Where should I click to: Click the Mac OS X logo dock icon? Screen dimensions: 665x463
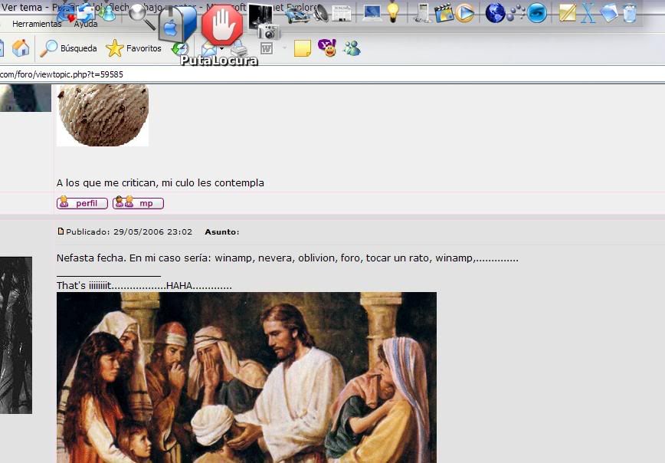588,13
